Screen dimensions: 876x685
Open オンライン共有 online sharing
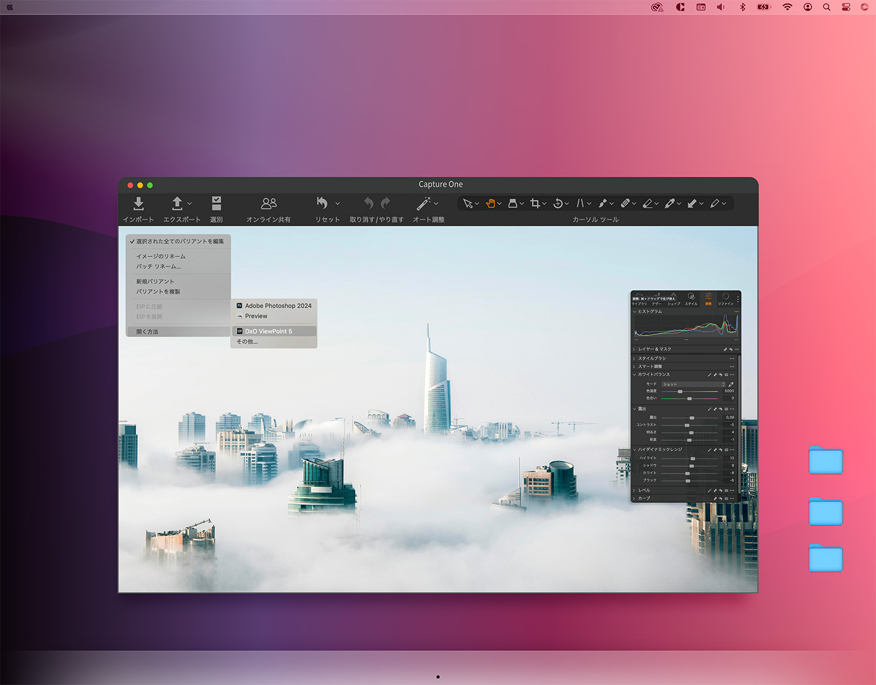(268, 203)
